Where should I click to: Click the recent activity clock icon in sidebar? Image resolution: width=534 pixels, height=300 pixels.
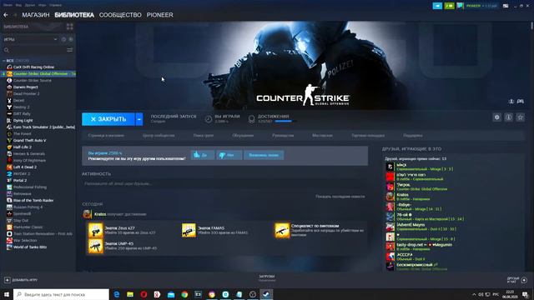[x=63, y=39]
